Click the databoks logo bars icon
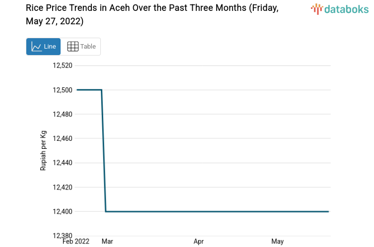The width and height of the screenshot is (374, 247). point(317,8)
